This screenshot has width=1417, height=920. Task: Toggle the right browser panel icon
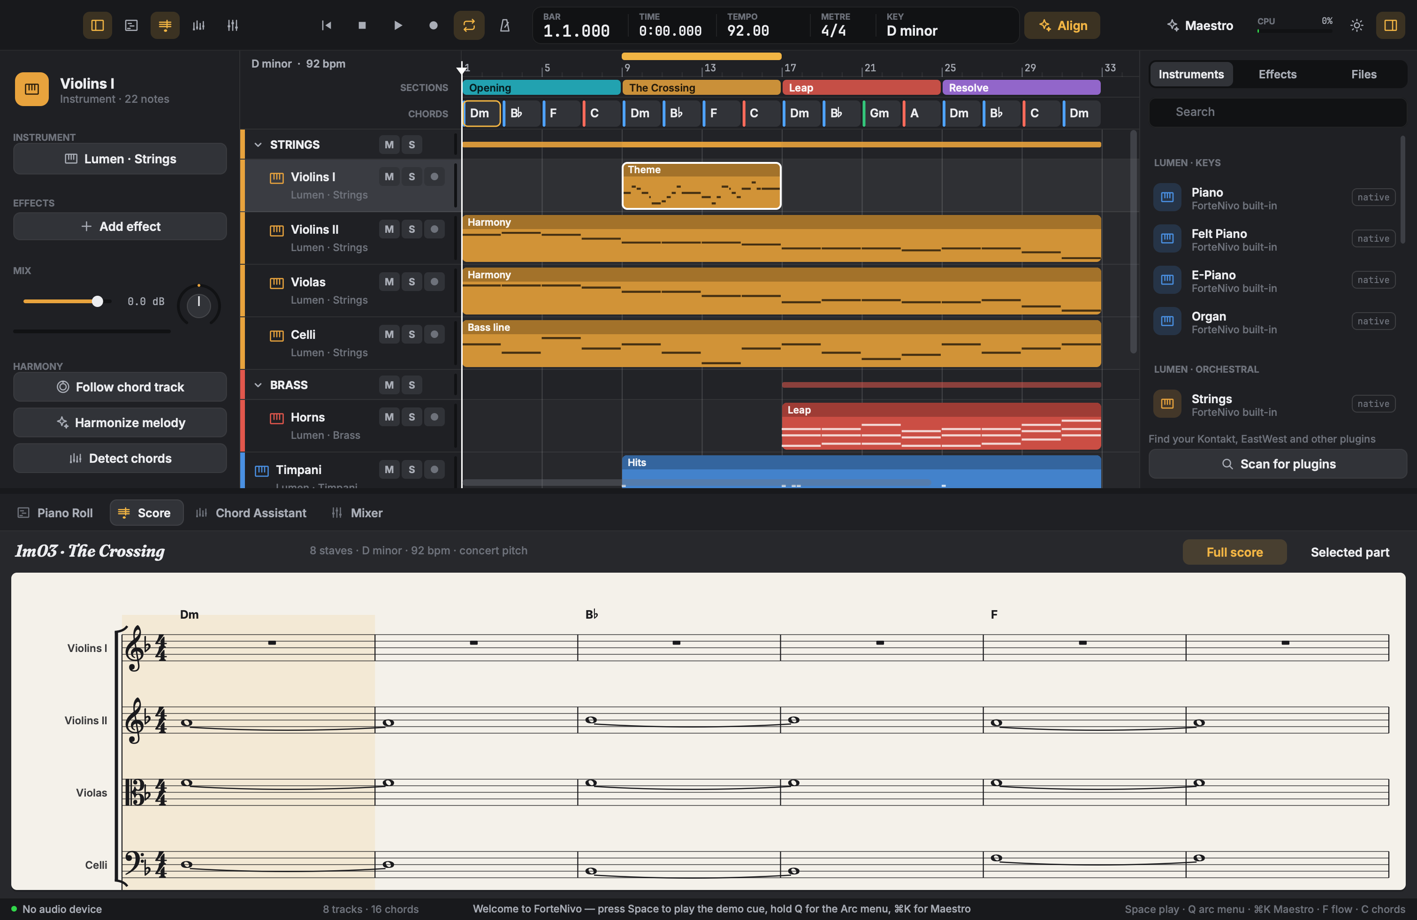1391,25
